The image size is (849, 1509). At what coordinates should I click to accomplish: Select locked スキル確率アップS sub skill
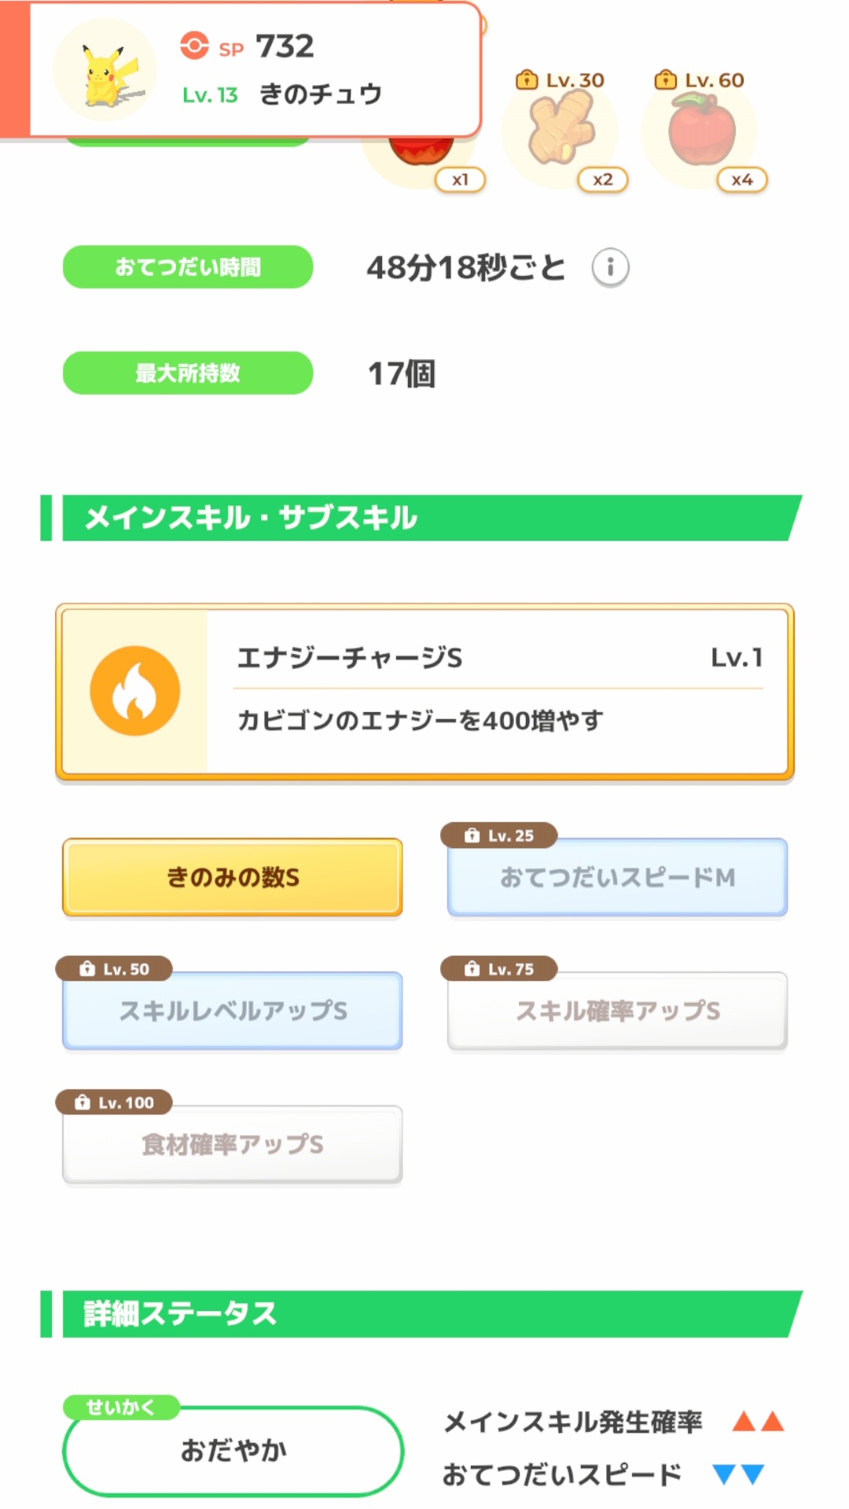click(x=617, y=1012)
